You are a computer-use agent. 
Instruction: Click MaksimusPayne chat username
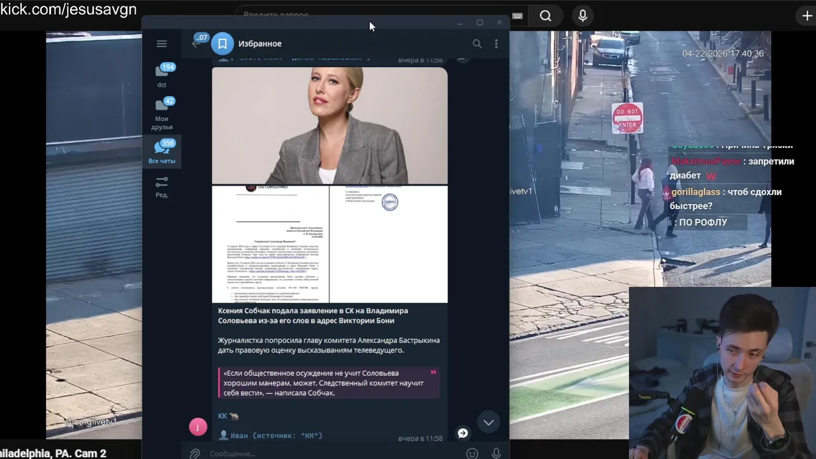pyautogui.click(x=706, y=161)
